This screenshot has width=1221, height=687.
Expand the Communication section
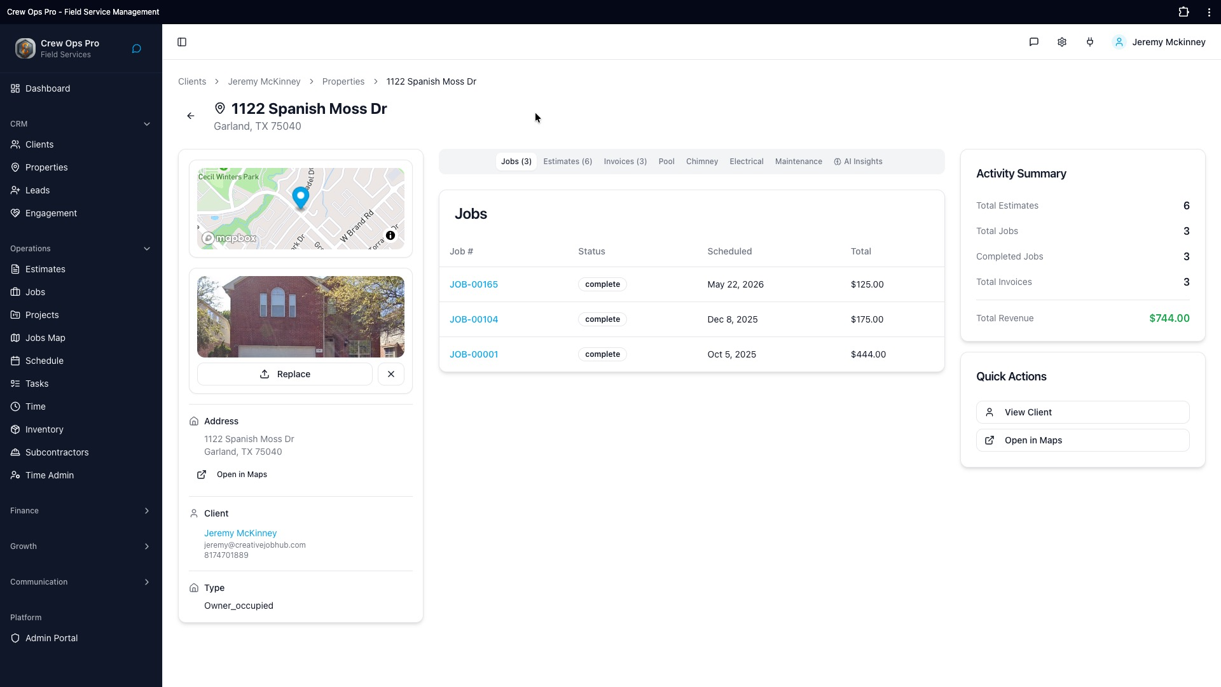pyautogui.click(x=81, y=582)
